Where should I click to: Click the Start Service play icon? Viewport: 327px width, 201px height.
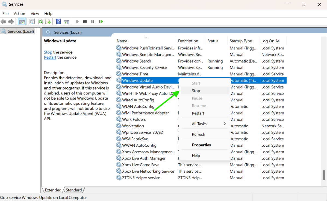77,22
